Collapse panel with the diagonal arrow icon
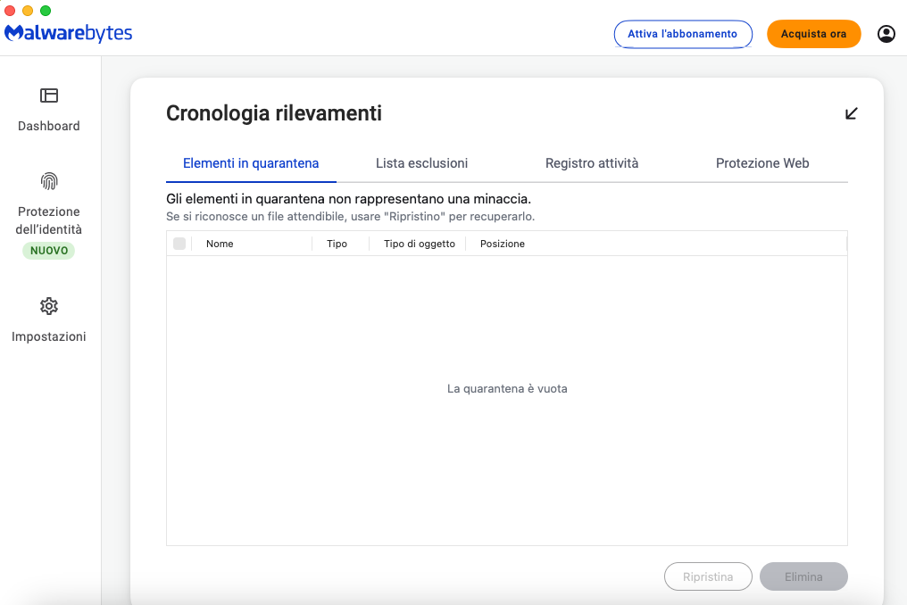 [x=851, y=113]
